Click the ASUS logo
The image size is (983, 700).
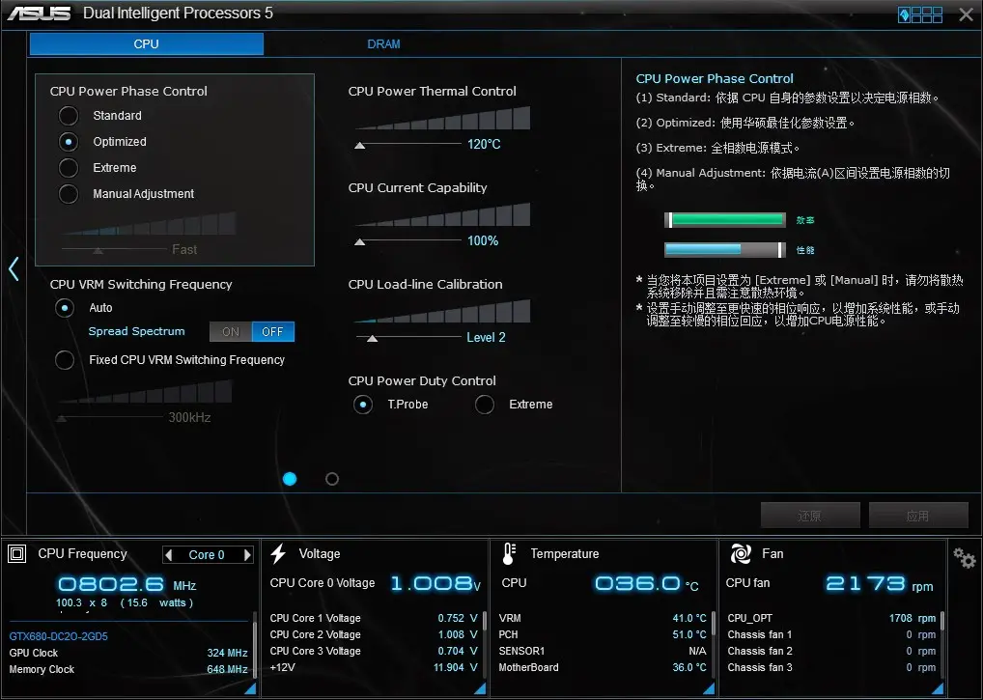[39, 14]
